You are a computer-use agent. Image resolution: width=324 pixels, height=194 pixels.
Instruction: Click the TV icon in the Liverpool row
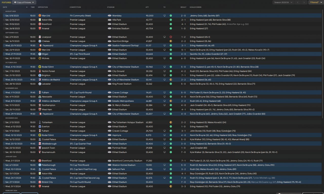165,37
